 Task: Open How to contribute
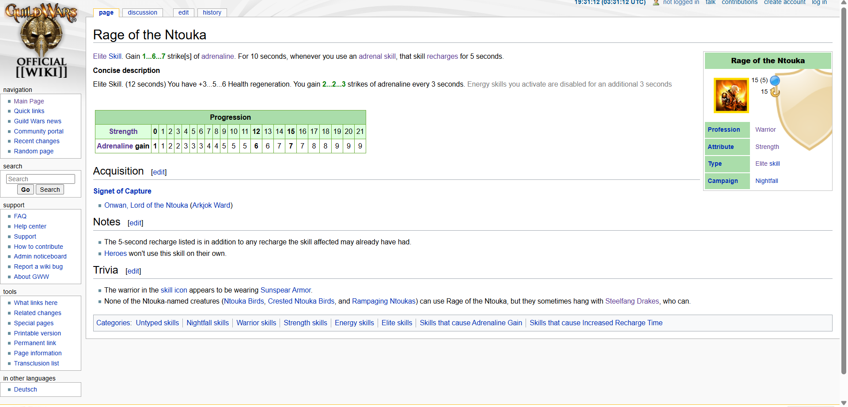38,247
